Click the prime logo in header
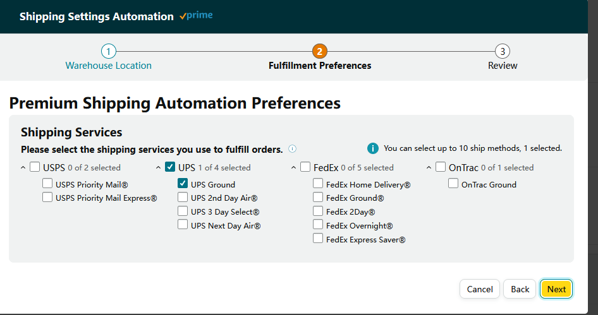598x315 pixels. 196,16
